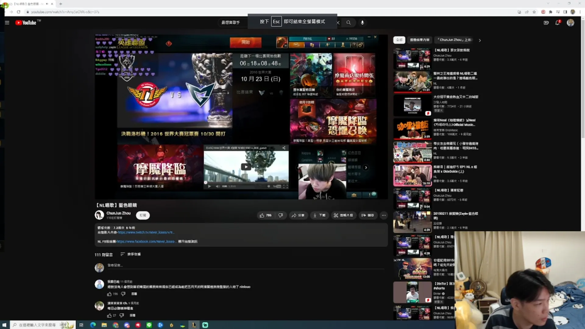Screen dimensions: 585x329
Task: Click the youtube.com address bar
Action: (x=268, y=12)
